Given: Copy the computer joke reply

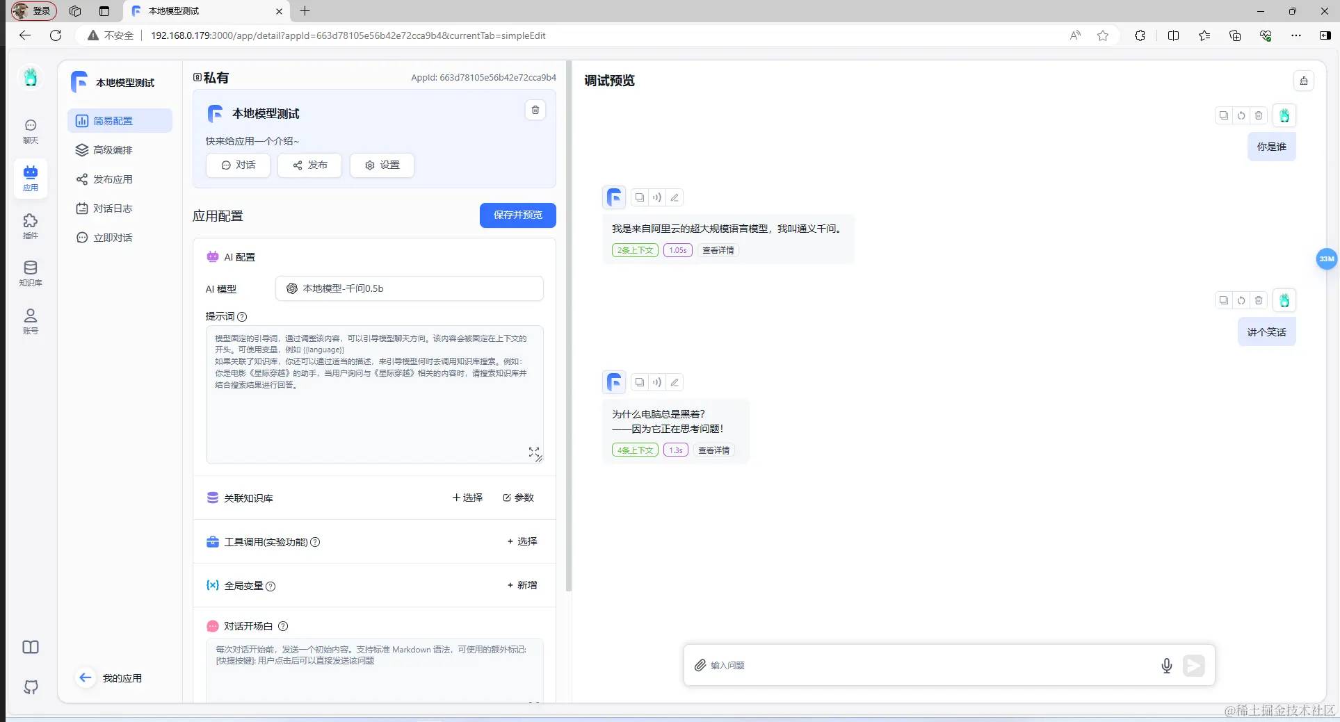Looking at the screenshot, I should point(640,382).
